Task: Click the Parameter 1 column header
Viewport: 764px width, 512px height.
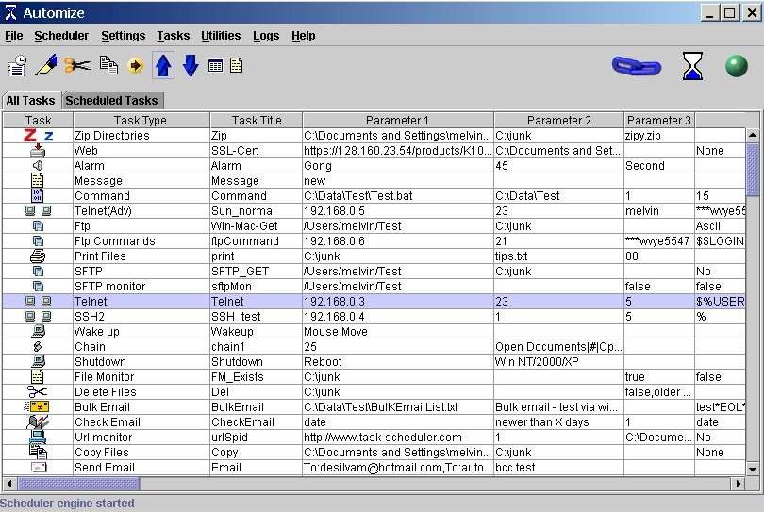Action: [397, 120]
